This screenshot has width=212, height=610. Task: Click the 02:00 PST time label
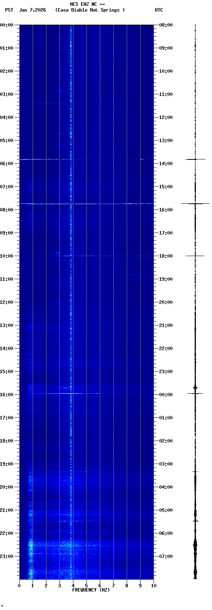(x=7, y=71)
